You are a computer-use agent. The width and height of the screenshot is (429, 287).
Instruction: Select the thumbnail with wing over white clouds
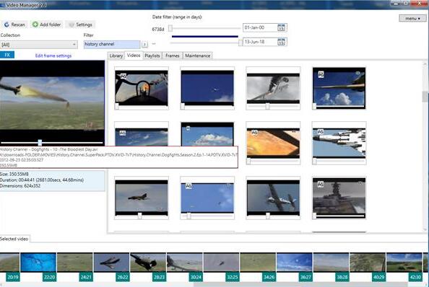[339, 88]
